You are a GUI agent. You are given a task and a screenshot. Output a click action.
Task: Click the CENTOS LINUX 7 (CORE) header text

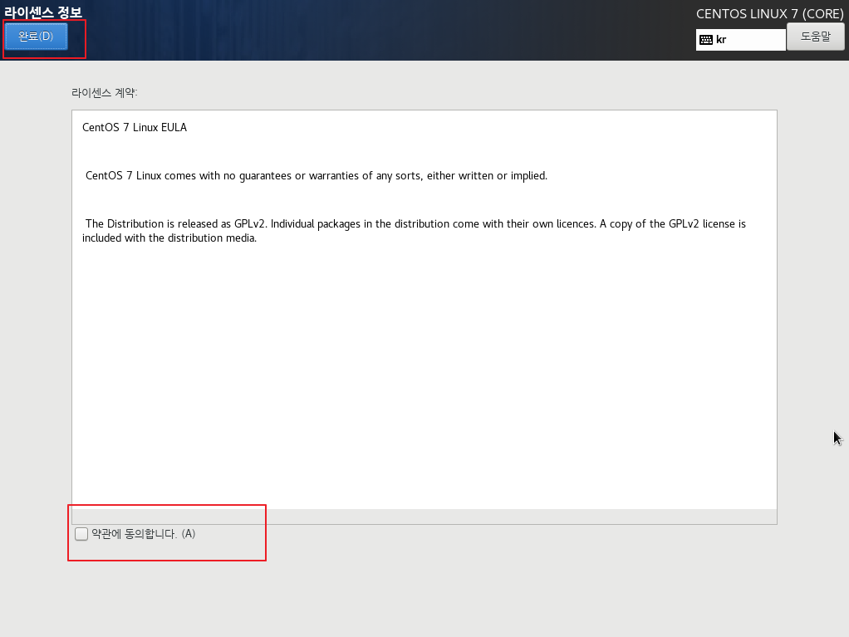coord(769,14)
